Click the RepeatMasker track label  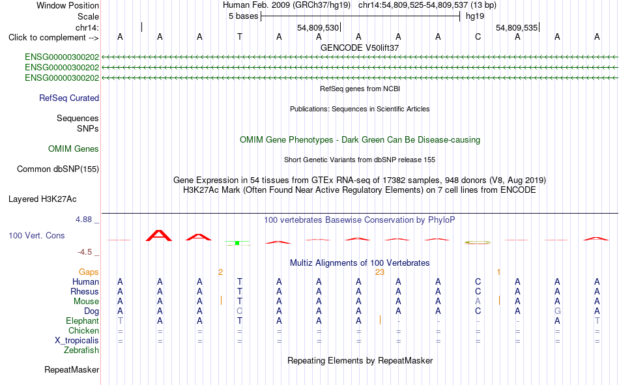point(72,370)
